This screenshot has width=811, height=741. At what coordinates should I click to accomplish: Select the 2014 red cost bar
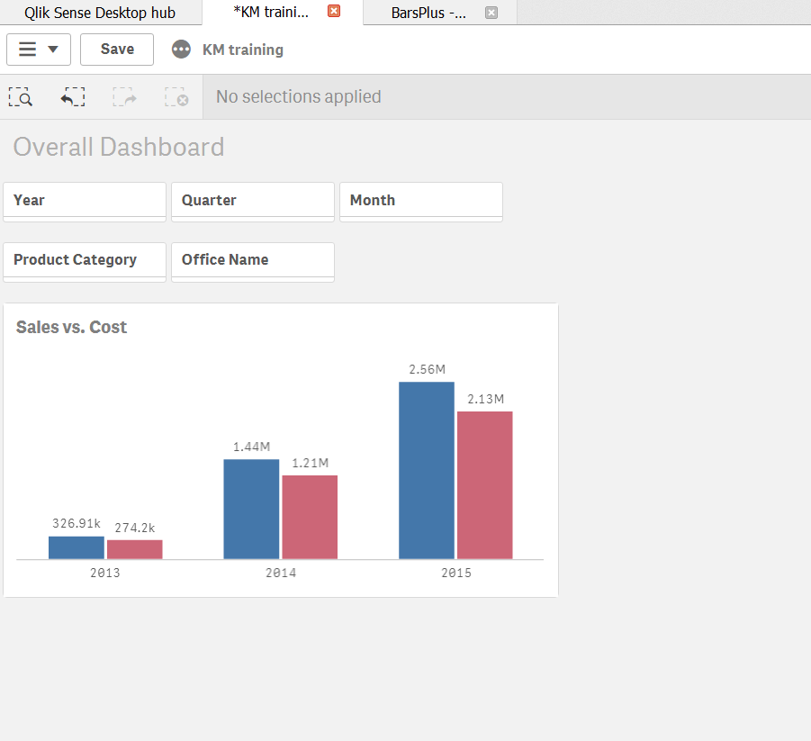[310, 517]
